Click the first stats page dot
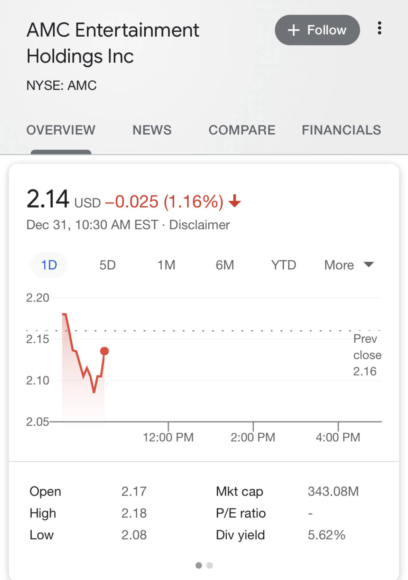 tap(199, 565)
